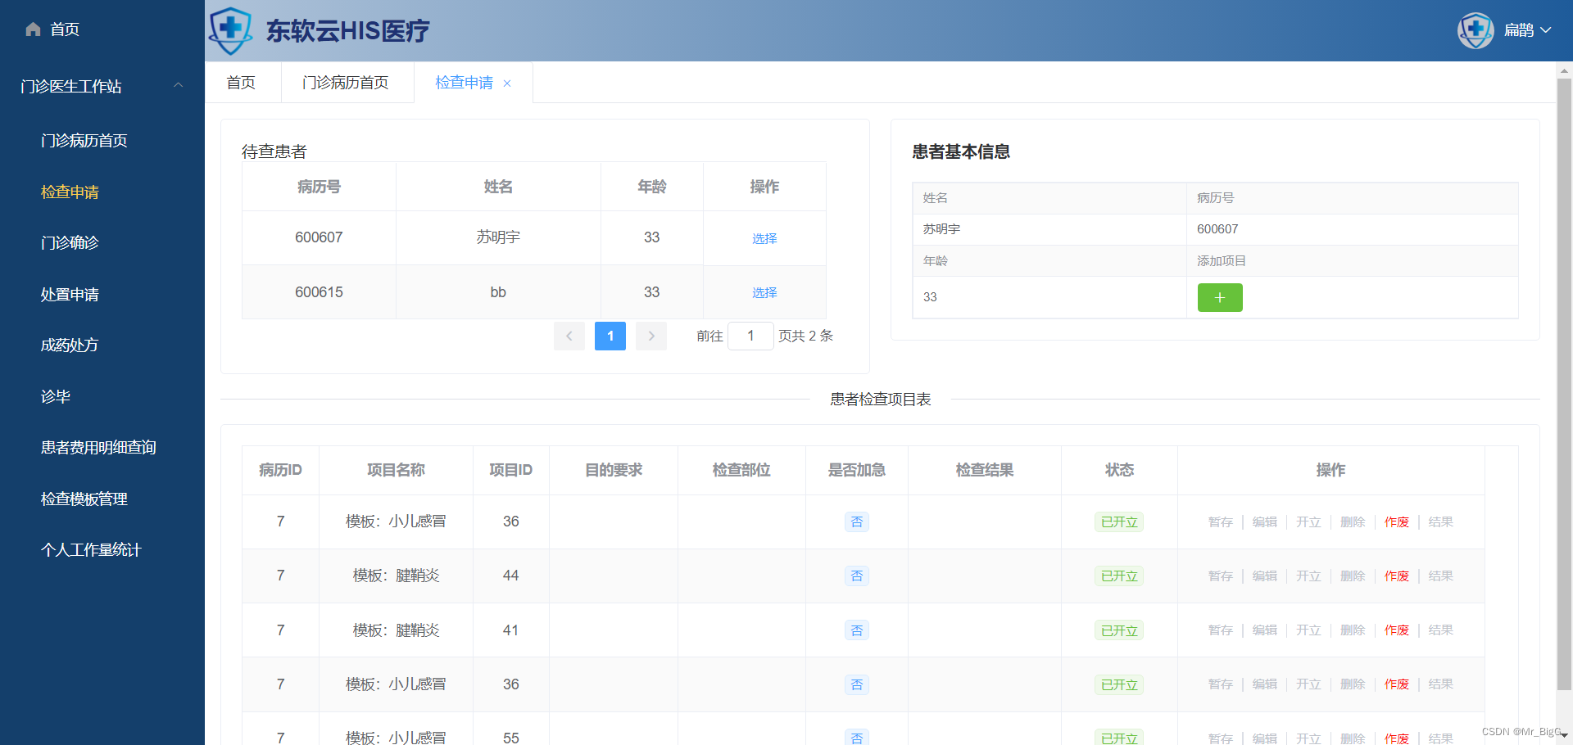Click the 已开立 status tag for item 41
This screenshot has height=745, width=1573.
click(x=1119, y=630)
